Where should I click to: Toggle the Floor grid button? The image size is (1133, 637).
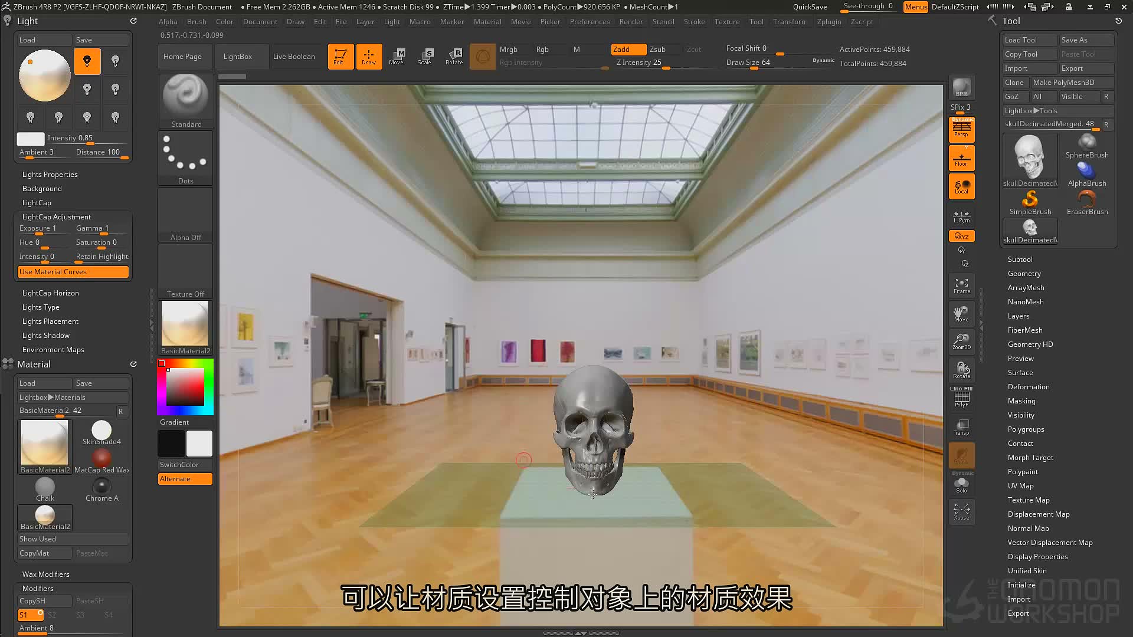(961, 158)
